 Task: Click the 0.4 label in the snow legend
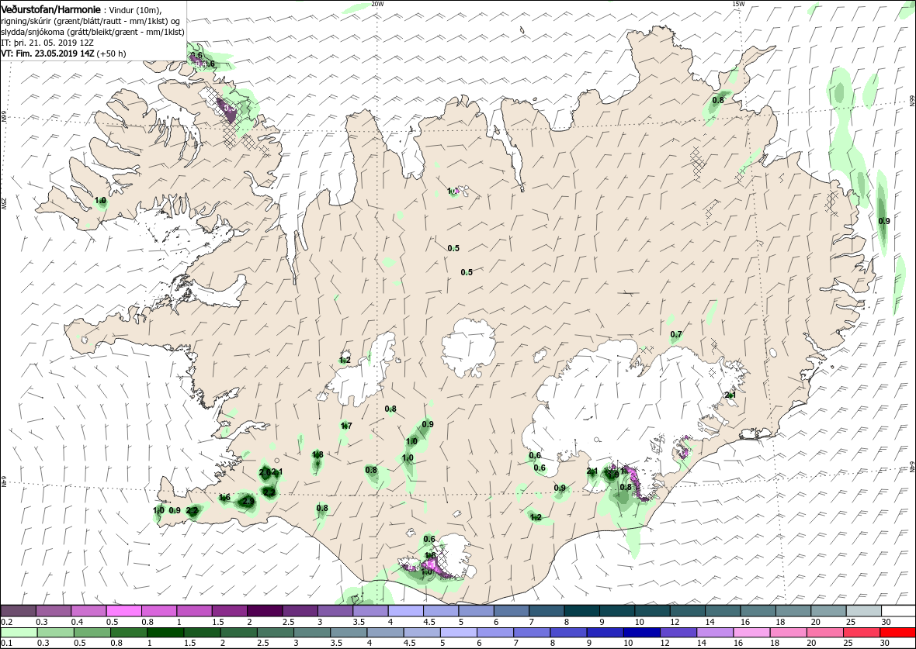(77, 622)
